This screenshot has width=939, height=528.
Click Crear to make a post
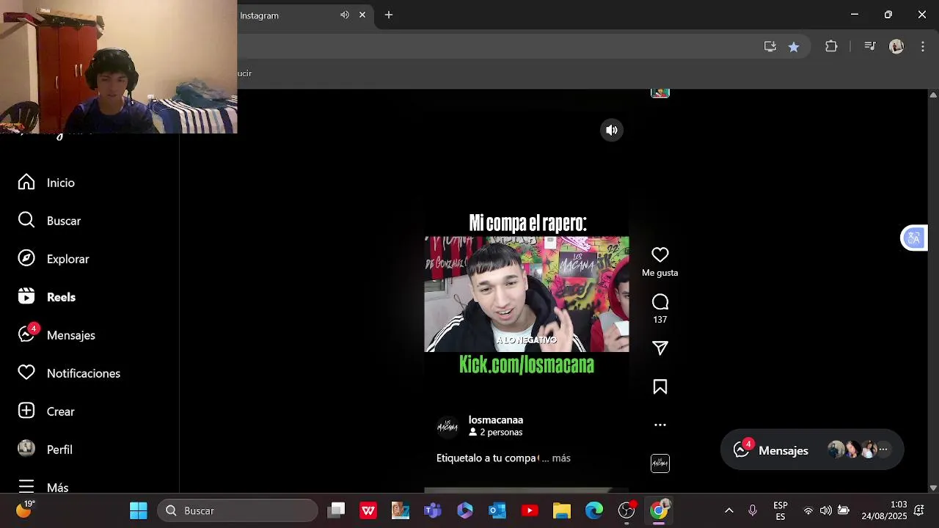tap(46, 411)
